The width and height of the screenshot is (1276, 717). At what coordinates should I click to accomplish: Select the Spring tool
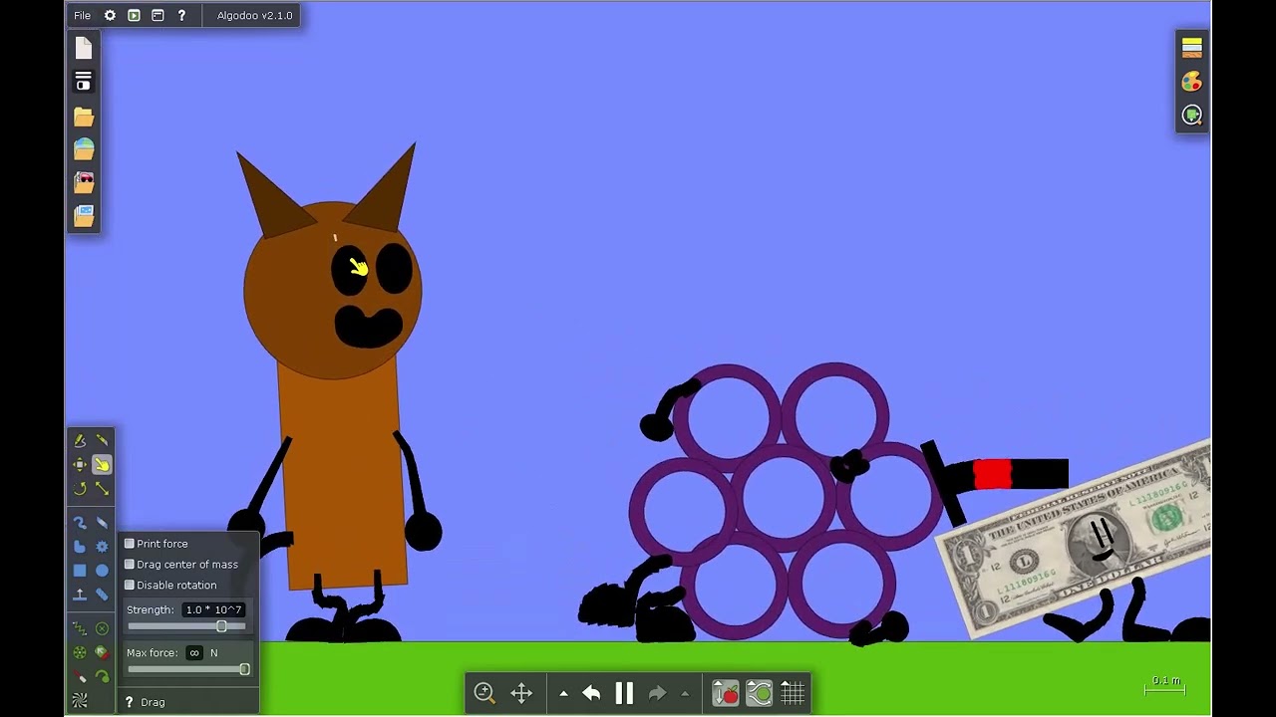point(80,628)
